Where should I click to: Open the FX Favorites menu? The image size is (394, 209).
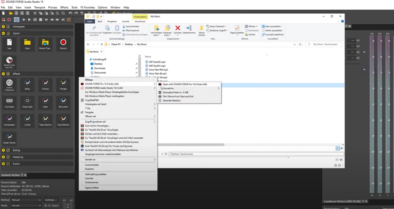pos(88,7)
